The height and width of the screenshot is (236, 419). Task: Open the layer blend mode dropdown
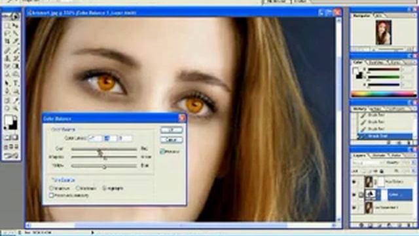(369, 163)
